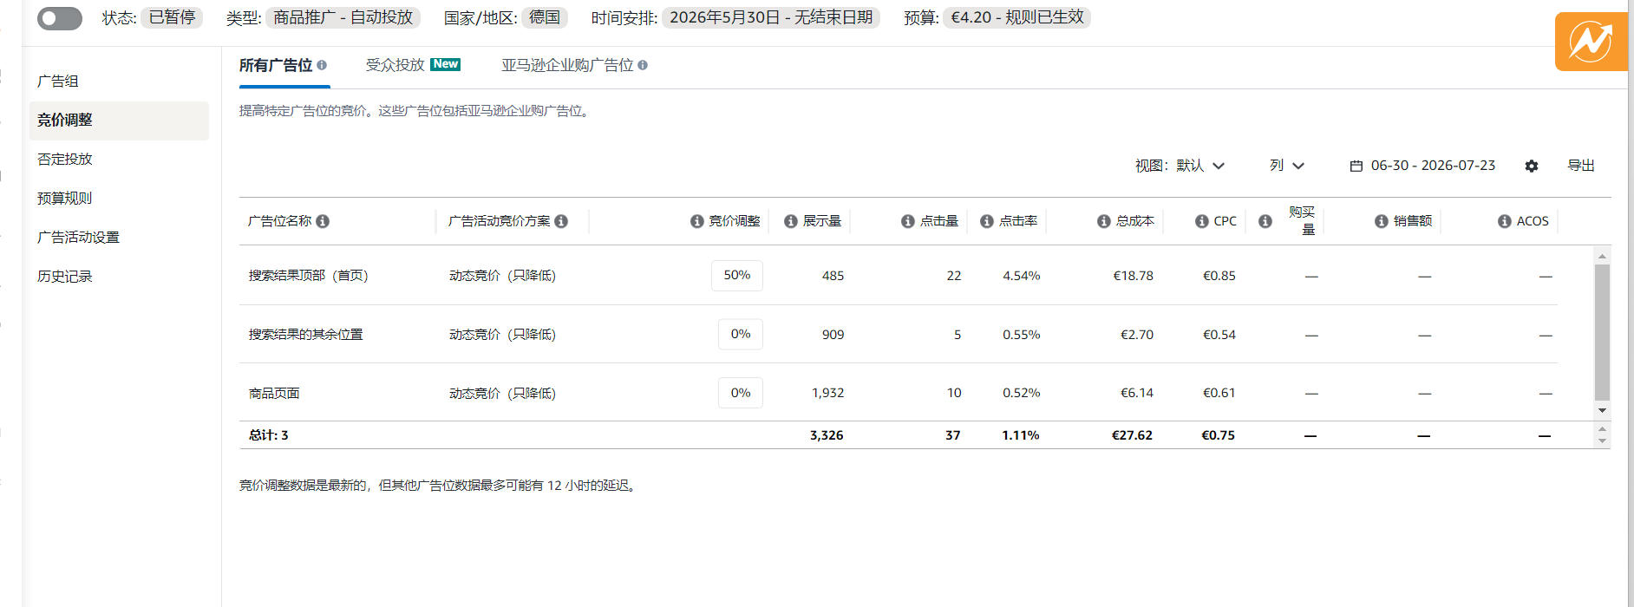Edit the 50% bid adjustment field
1634x607 pixels.
pos(737,276)
